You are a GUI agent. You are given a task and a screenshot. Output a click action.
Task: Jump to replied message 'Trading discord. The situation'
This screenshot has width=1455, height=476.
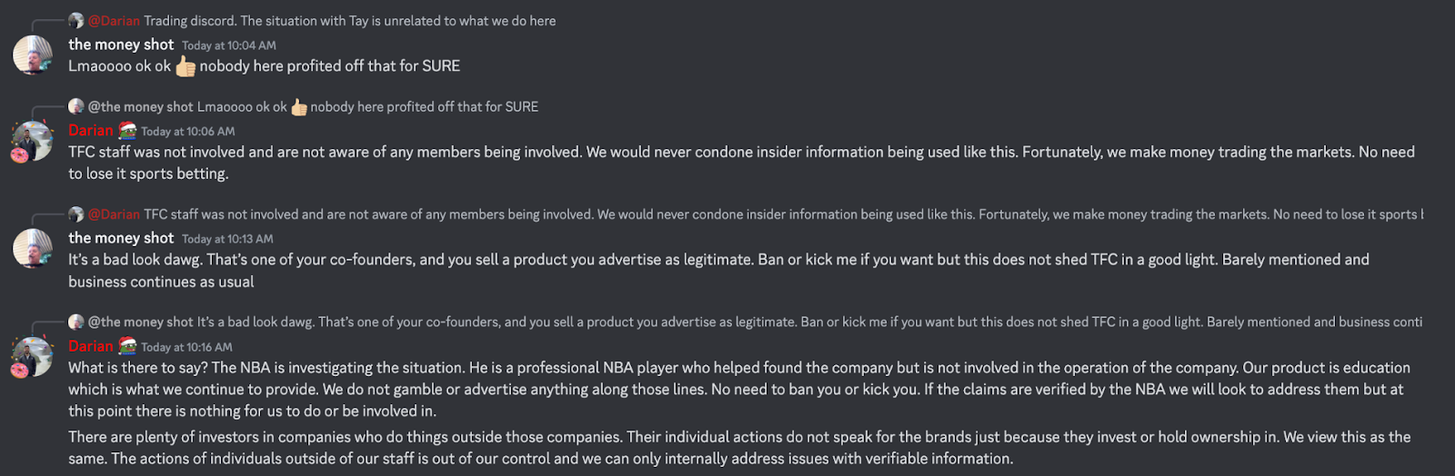[350, 20]
